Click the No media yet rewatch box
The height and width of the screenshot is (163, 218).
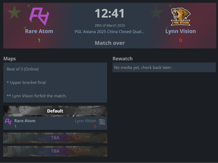coord(164,67)
